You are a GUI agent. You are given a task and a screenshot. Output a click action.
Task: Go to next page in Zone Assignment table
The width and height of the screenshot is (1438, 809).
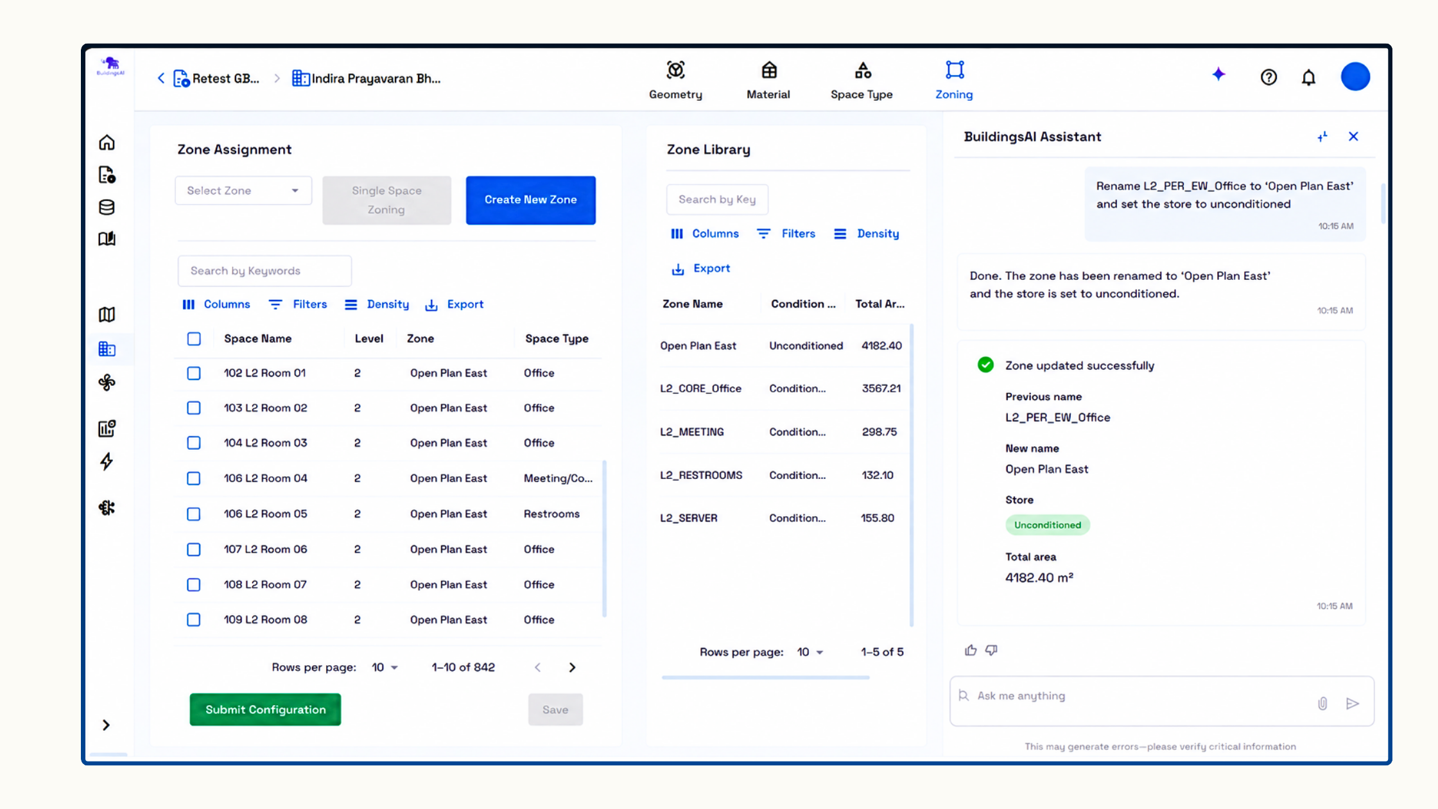coord(572,668)
